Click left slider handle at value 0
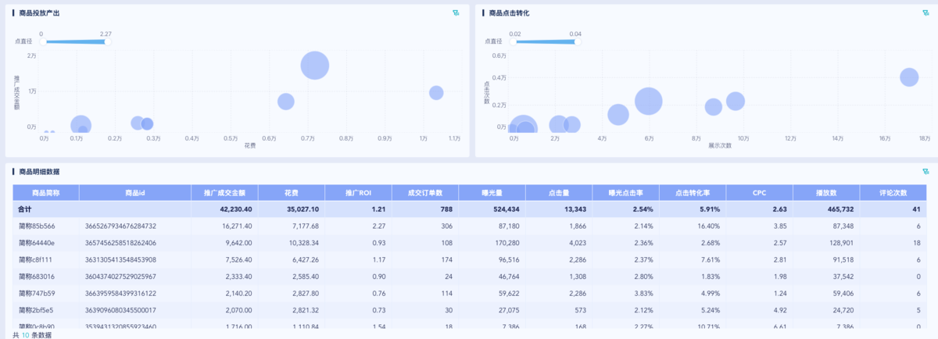This screenshot has width=938, height=339. tap(42, 41)
